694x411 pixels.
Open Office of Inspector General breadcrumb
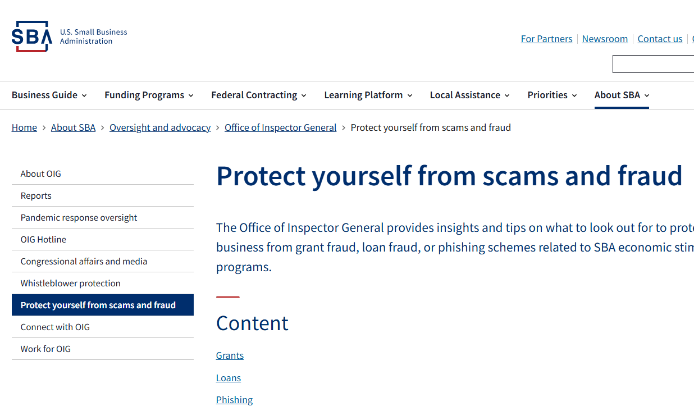tap(280, 127)
